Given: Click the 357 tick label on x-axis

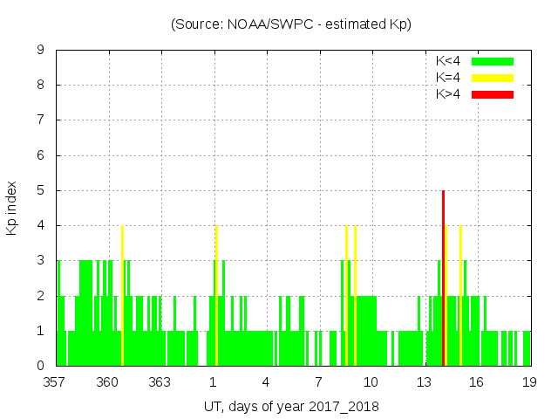Looking at the screenshot, I should click(55, 382).
